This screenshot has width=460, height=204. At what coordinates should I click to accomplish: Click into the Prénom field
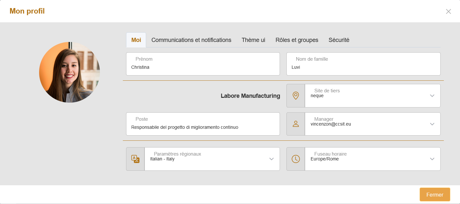point(203,67)
